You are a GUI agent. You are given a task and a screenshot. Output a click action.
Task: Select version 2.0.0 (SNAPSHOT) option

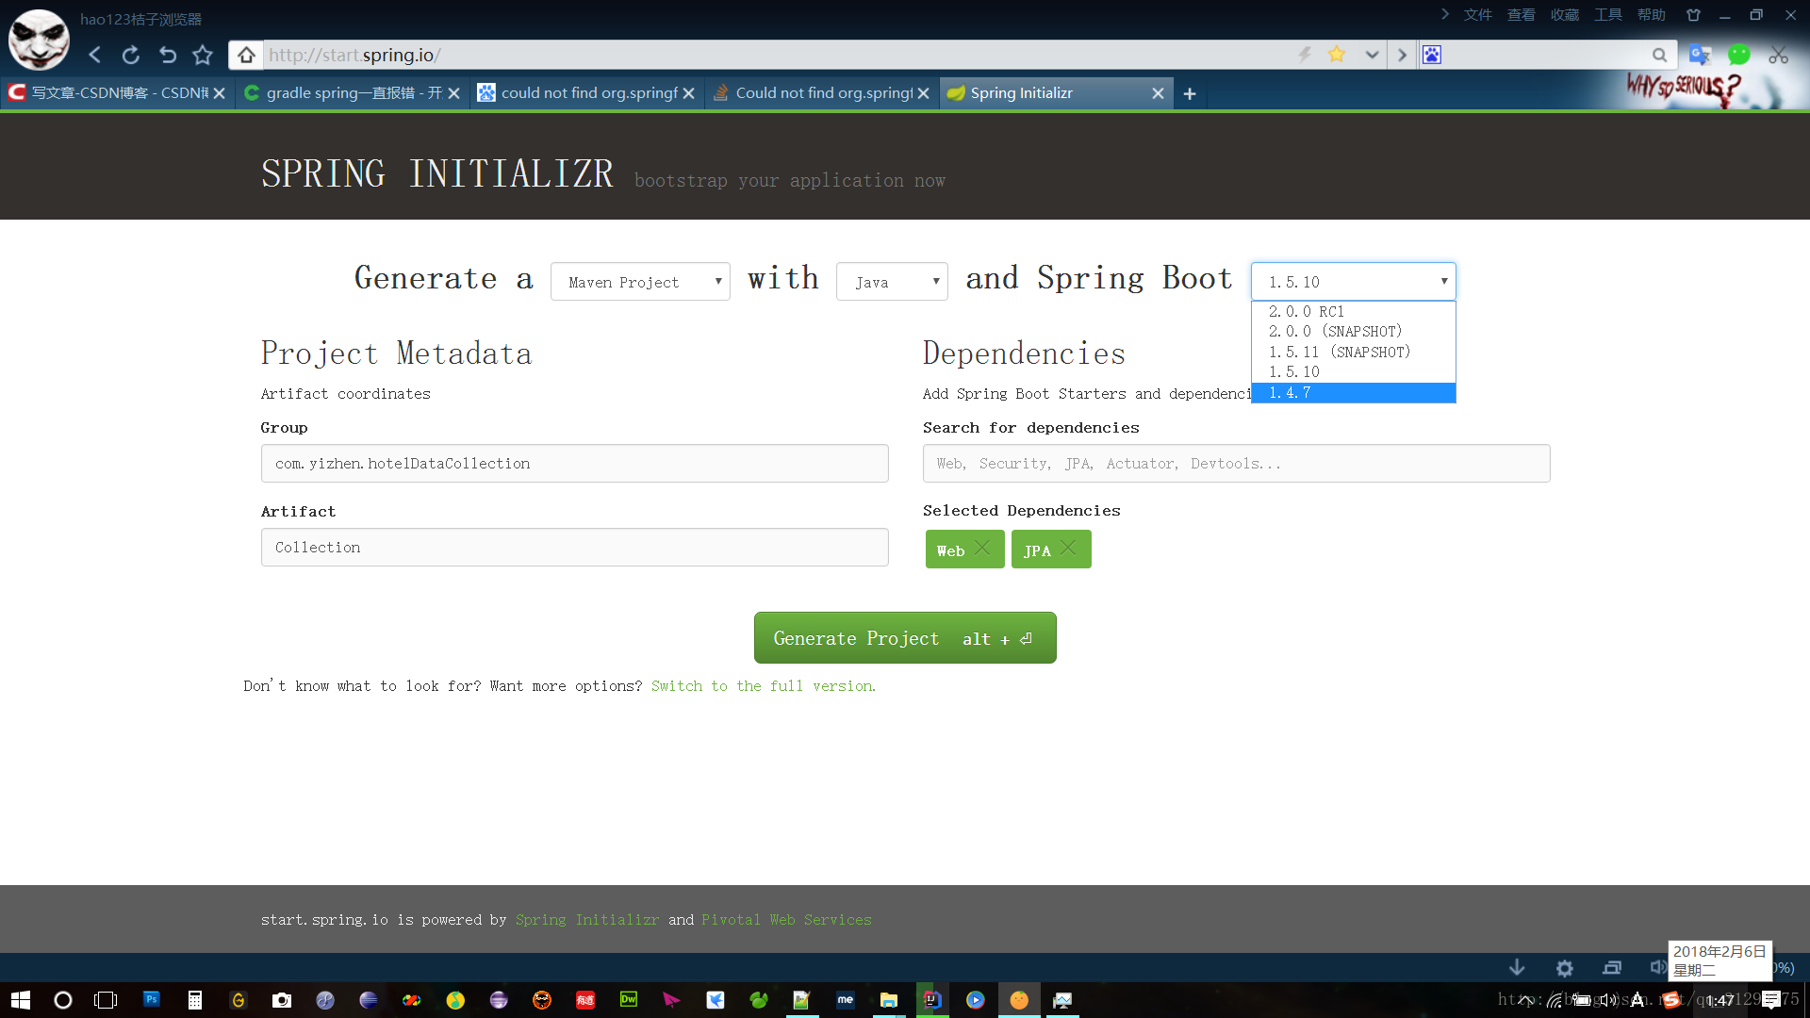tap(1353, 332)
